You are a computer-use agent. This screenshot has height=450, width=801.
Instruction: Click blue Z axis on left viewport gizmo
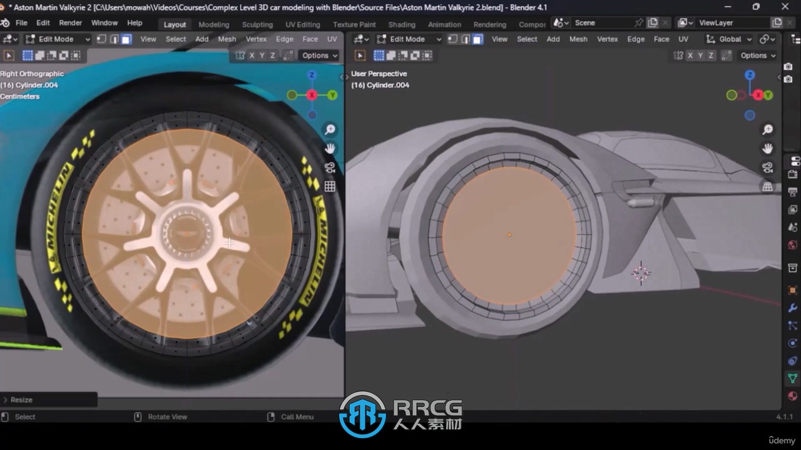pyautogui.click(x=312, y=75)
